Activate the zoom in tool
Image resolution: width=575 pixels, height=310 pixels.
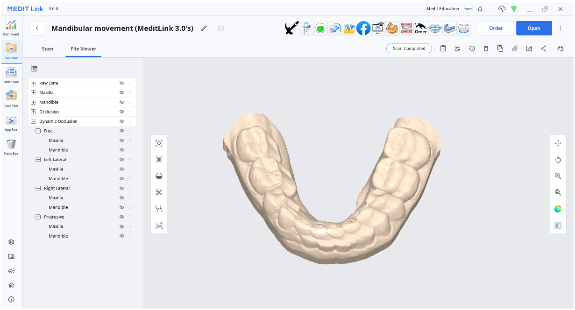point(558,176)
